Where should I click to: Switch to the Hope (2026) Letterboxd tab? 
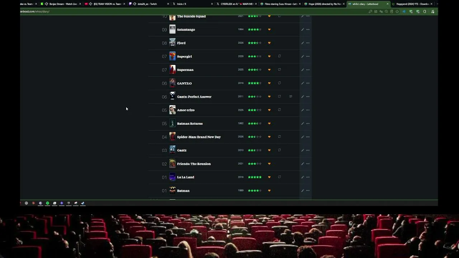[x=324, y=4]
